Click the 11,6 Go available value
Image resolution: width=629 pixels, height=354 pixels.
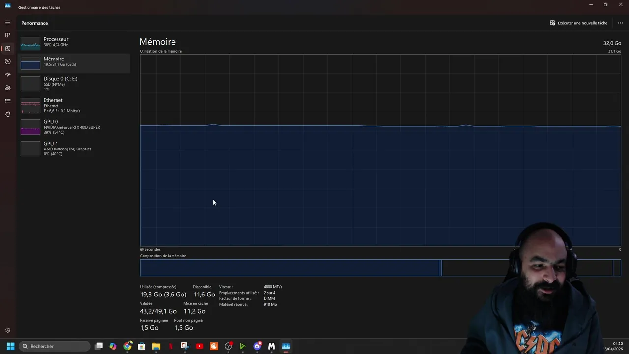coord(204,295)
